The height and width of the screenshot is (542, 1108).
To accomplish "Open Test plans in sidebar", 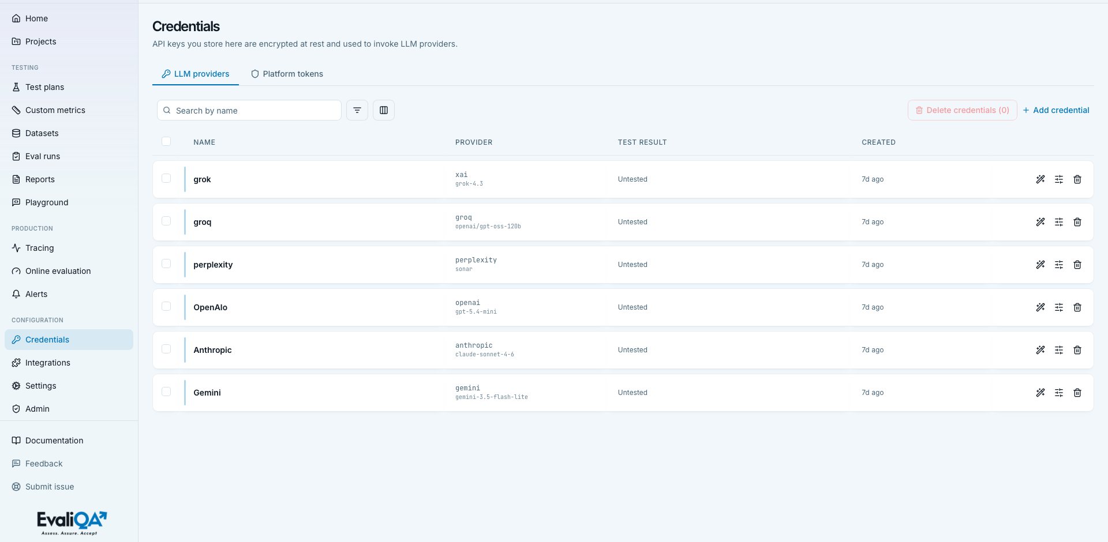I will tap(69, 87).
